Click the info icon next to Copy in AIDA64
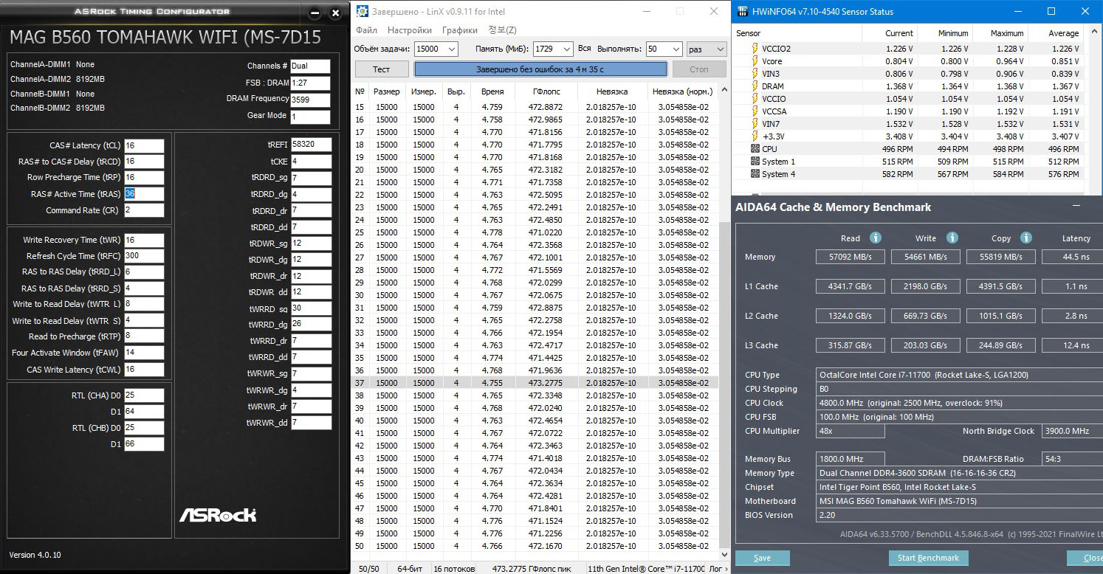Screen dimensions: 1103x574 (1026, 238)
